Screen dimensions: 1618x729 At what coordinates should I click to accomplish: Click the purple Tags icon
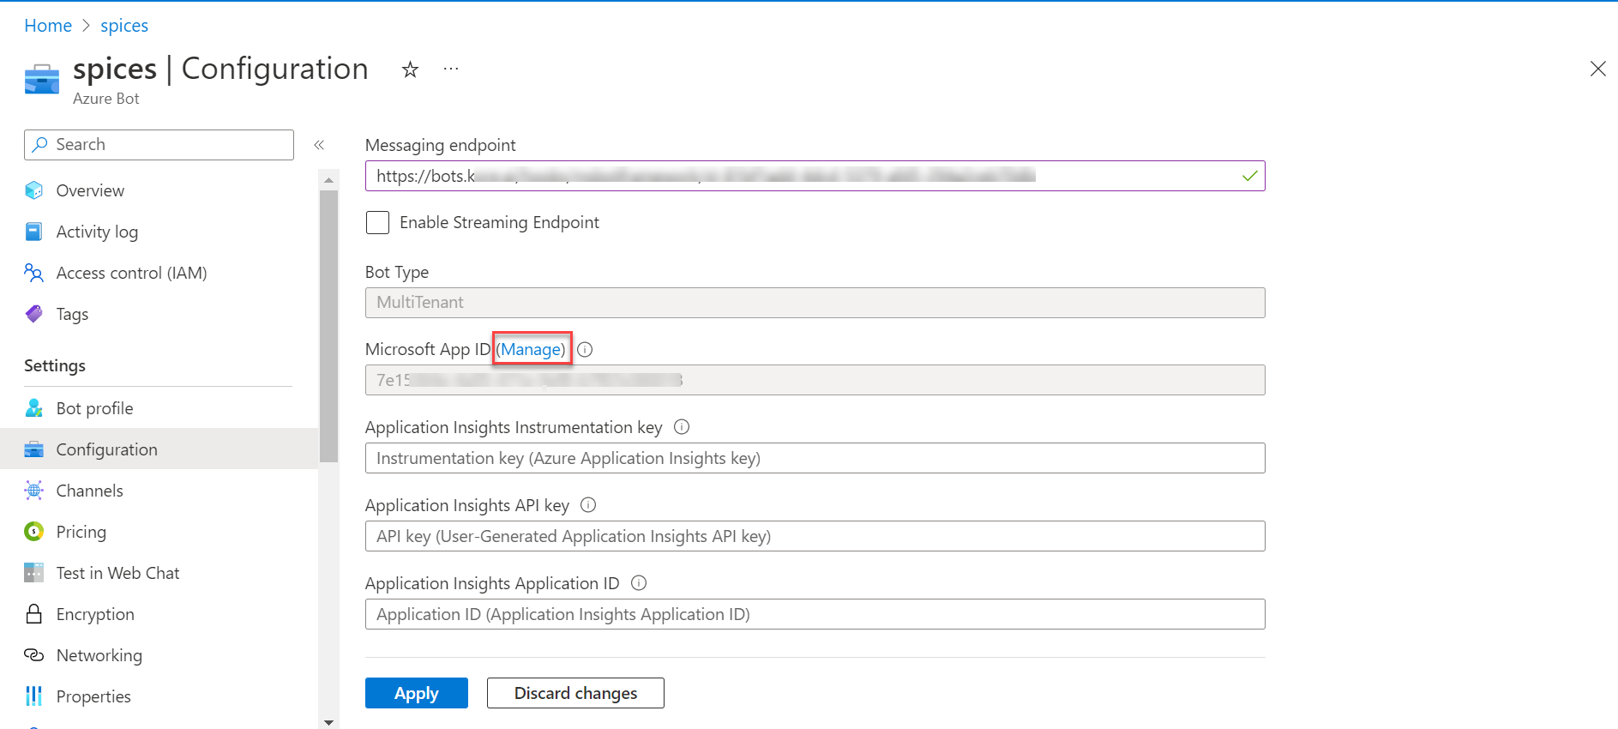(x=34, y=314)
